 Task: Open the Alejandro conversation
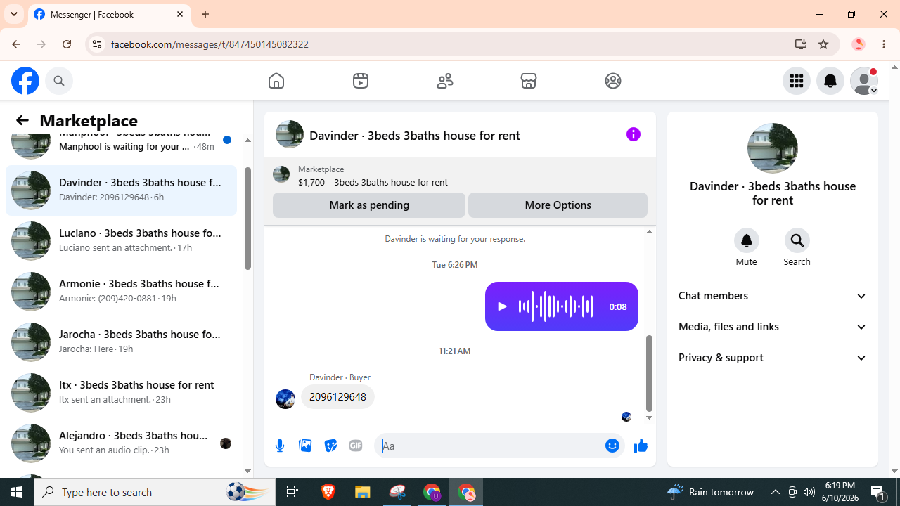(121, 443)
